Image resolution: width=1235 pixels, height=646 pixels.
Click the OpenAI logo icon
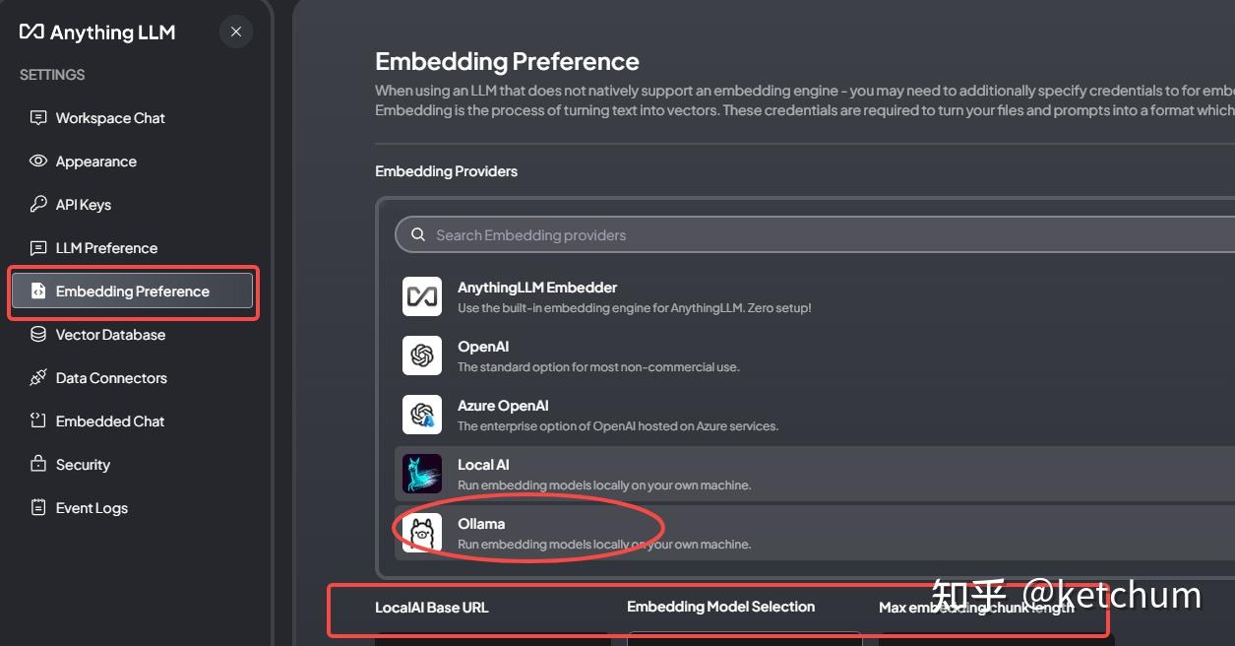(422, 355)
